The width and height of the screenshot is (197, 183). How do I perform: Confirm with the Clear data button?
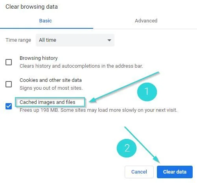(x=175, y=172)
